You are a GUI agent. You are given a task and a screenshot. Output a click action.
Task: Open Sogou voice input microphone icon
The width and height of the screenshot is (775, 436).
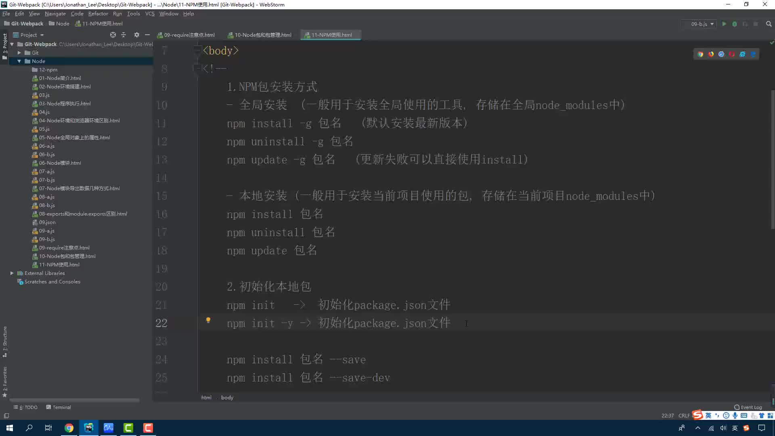pos(735,415)
